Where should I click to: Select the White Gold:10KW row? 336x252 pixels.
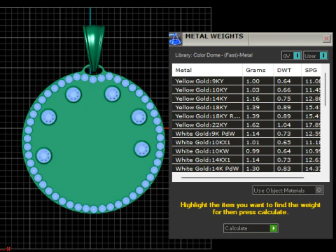coord(246,151)
